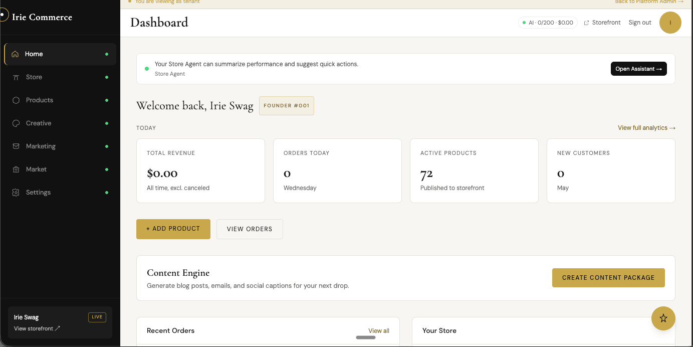Click the green dot on Store Agent banner
693x347 pixels.
pos(147,69)
